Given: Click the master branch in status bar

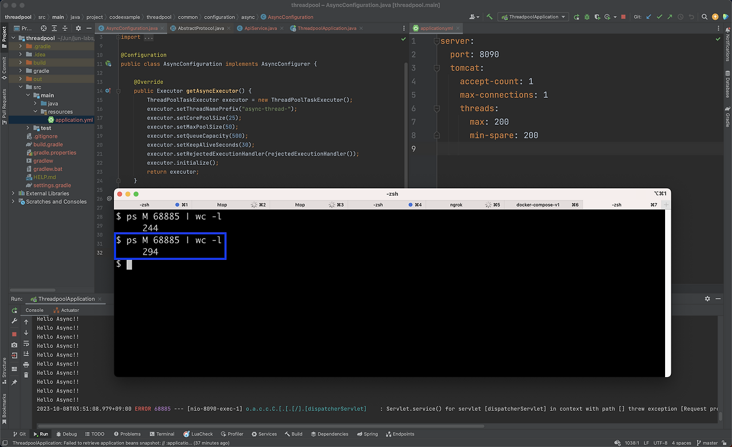Looking at the screenshot, I should [x=710, y=443].
